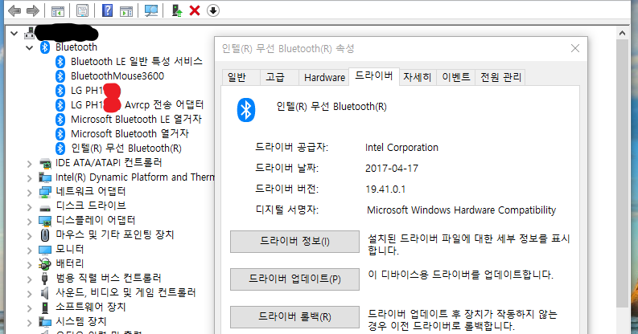Expand 사운드, 비디오 및 게임 컨트롤러

coord(29,293)
